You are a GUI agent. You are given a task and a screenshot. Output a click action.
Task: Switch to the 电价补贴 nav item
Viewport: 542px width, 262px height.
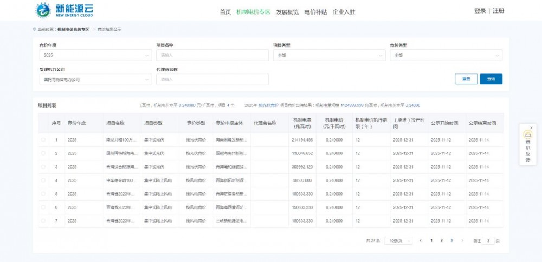[315, 11]
